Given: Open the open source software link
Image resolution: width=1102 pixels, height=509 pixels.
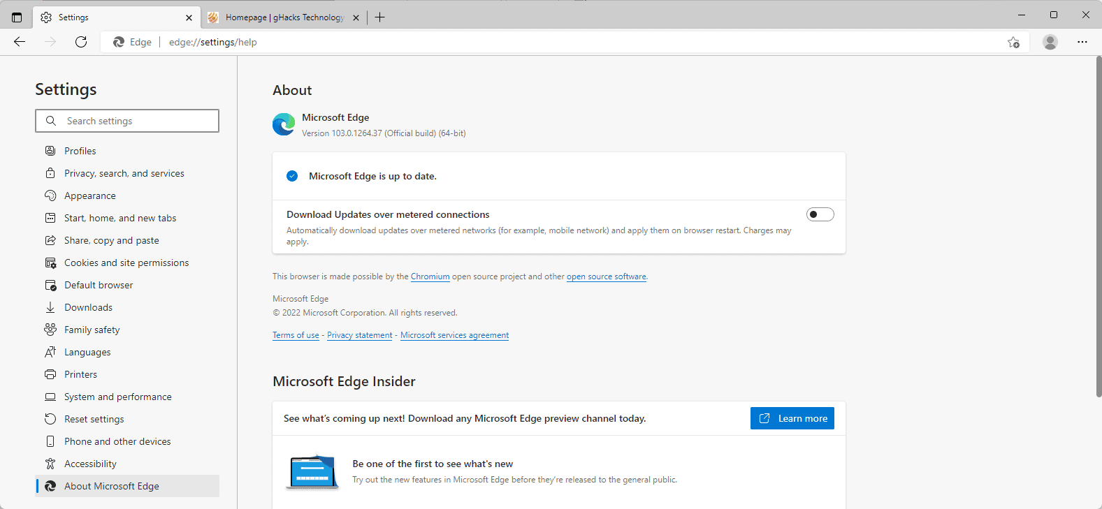Looking at the screenshot, I should pyautogui.click(x=606, y=276).
